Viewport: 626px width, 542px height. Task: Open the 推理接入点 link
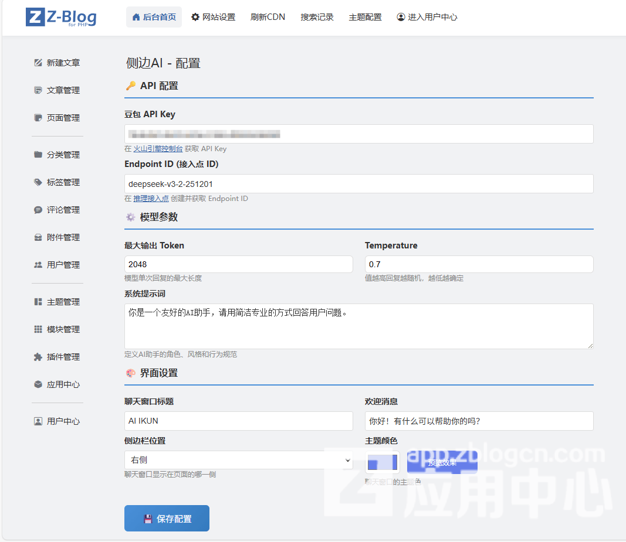[x=151, y=199]
